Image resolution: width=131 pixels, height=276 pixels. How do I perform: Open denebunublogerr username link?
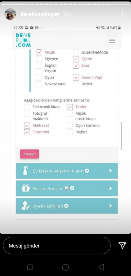click(x=40, y=14)
